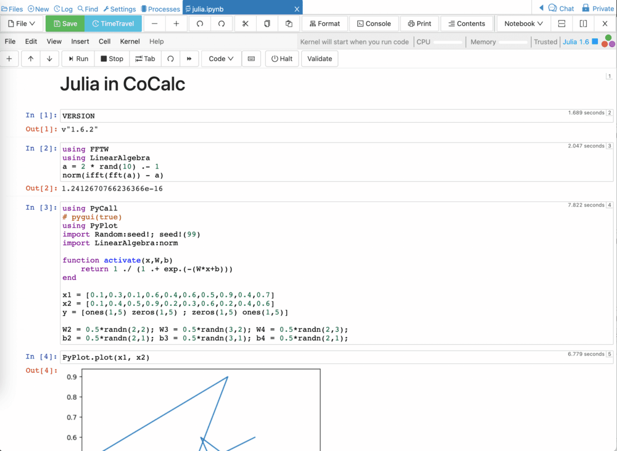This screenshot has width=617, height=451.
Task: Click the TimeTravel button
Action: click(113, 23)
